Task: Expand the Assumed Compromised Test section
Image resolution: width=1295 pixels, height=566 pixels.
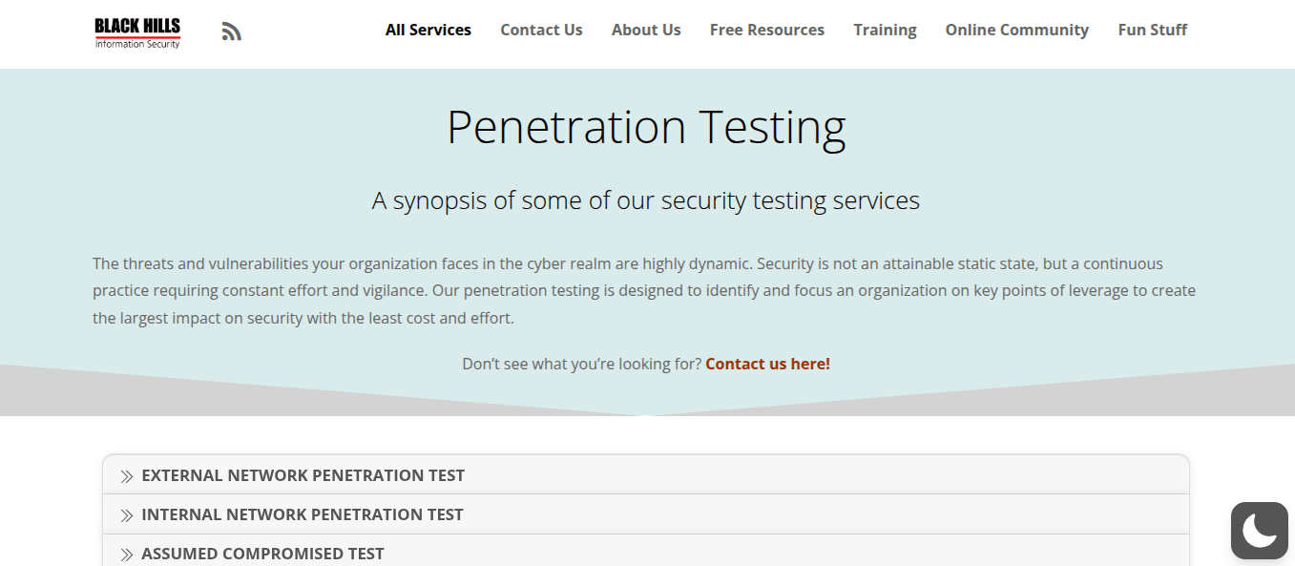Action: point(646,551)
